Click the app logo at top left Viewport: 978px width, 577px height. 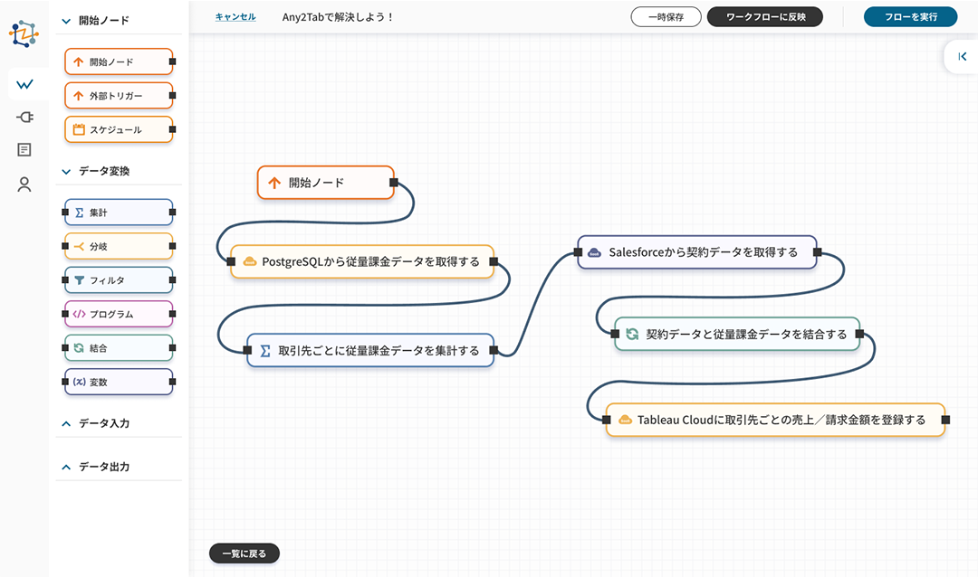point(24,34)
